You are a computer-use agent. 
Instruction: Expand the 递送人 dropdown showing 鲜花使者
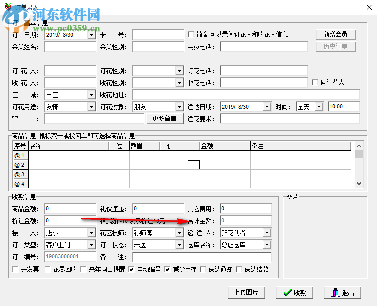click(x=267, y=233)
